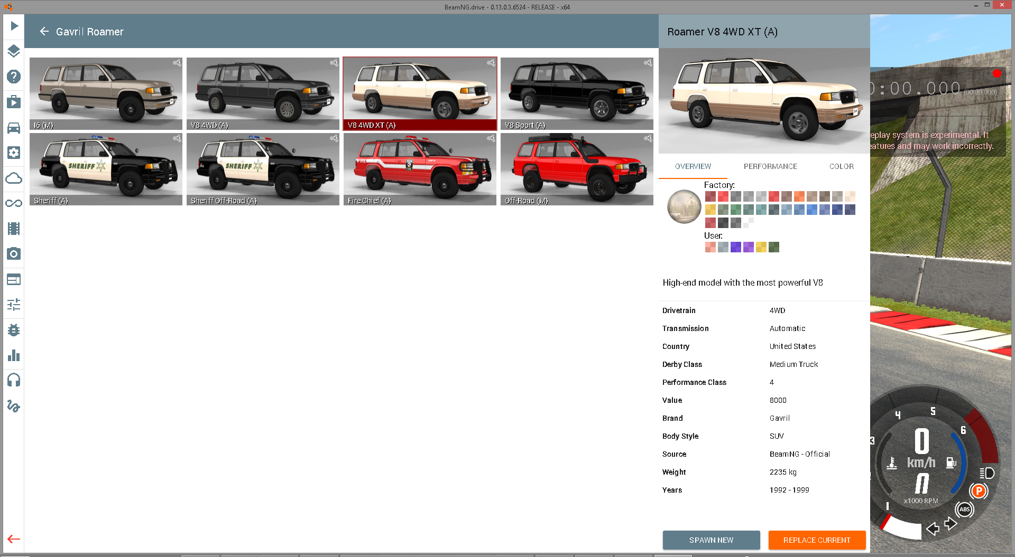This screenshot has height=557, width=1015.
Task: Open the bar chart sidebar icon
Action: coord(14,355)
